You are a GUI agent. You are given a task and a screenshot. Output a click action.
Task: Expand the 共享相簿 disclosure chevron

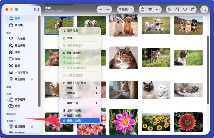(7, 100)
